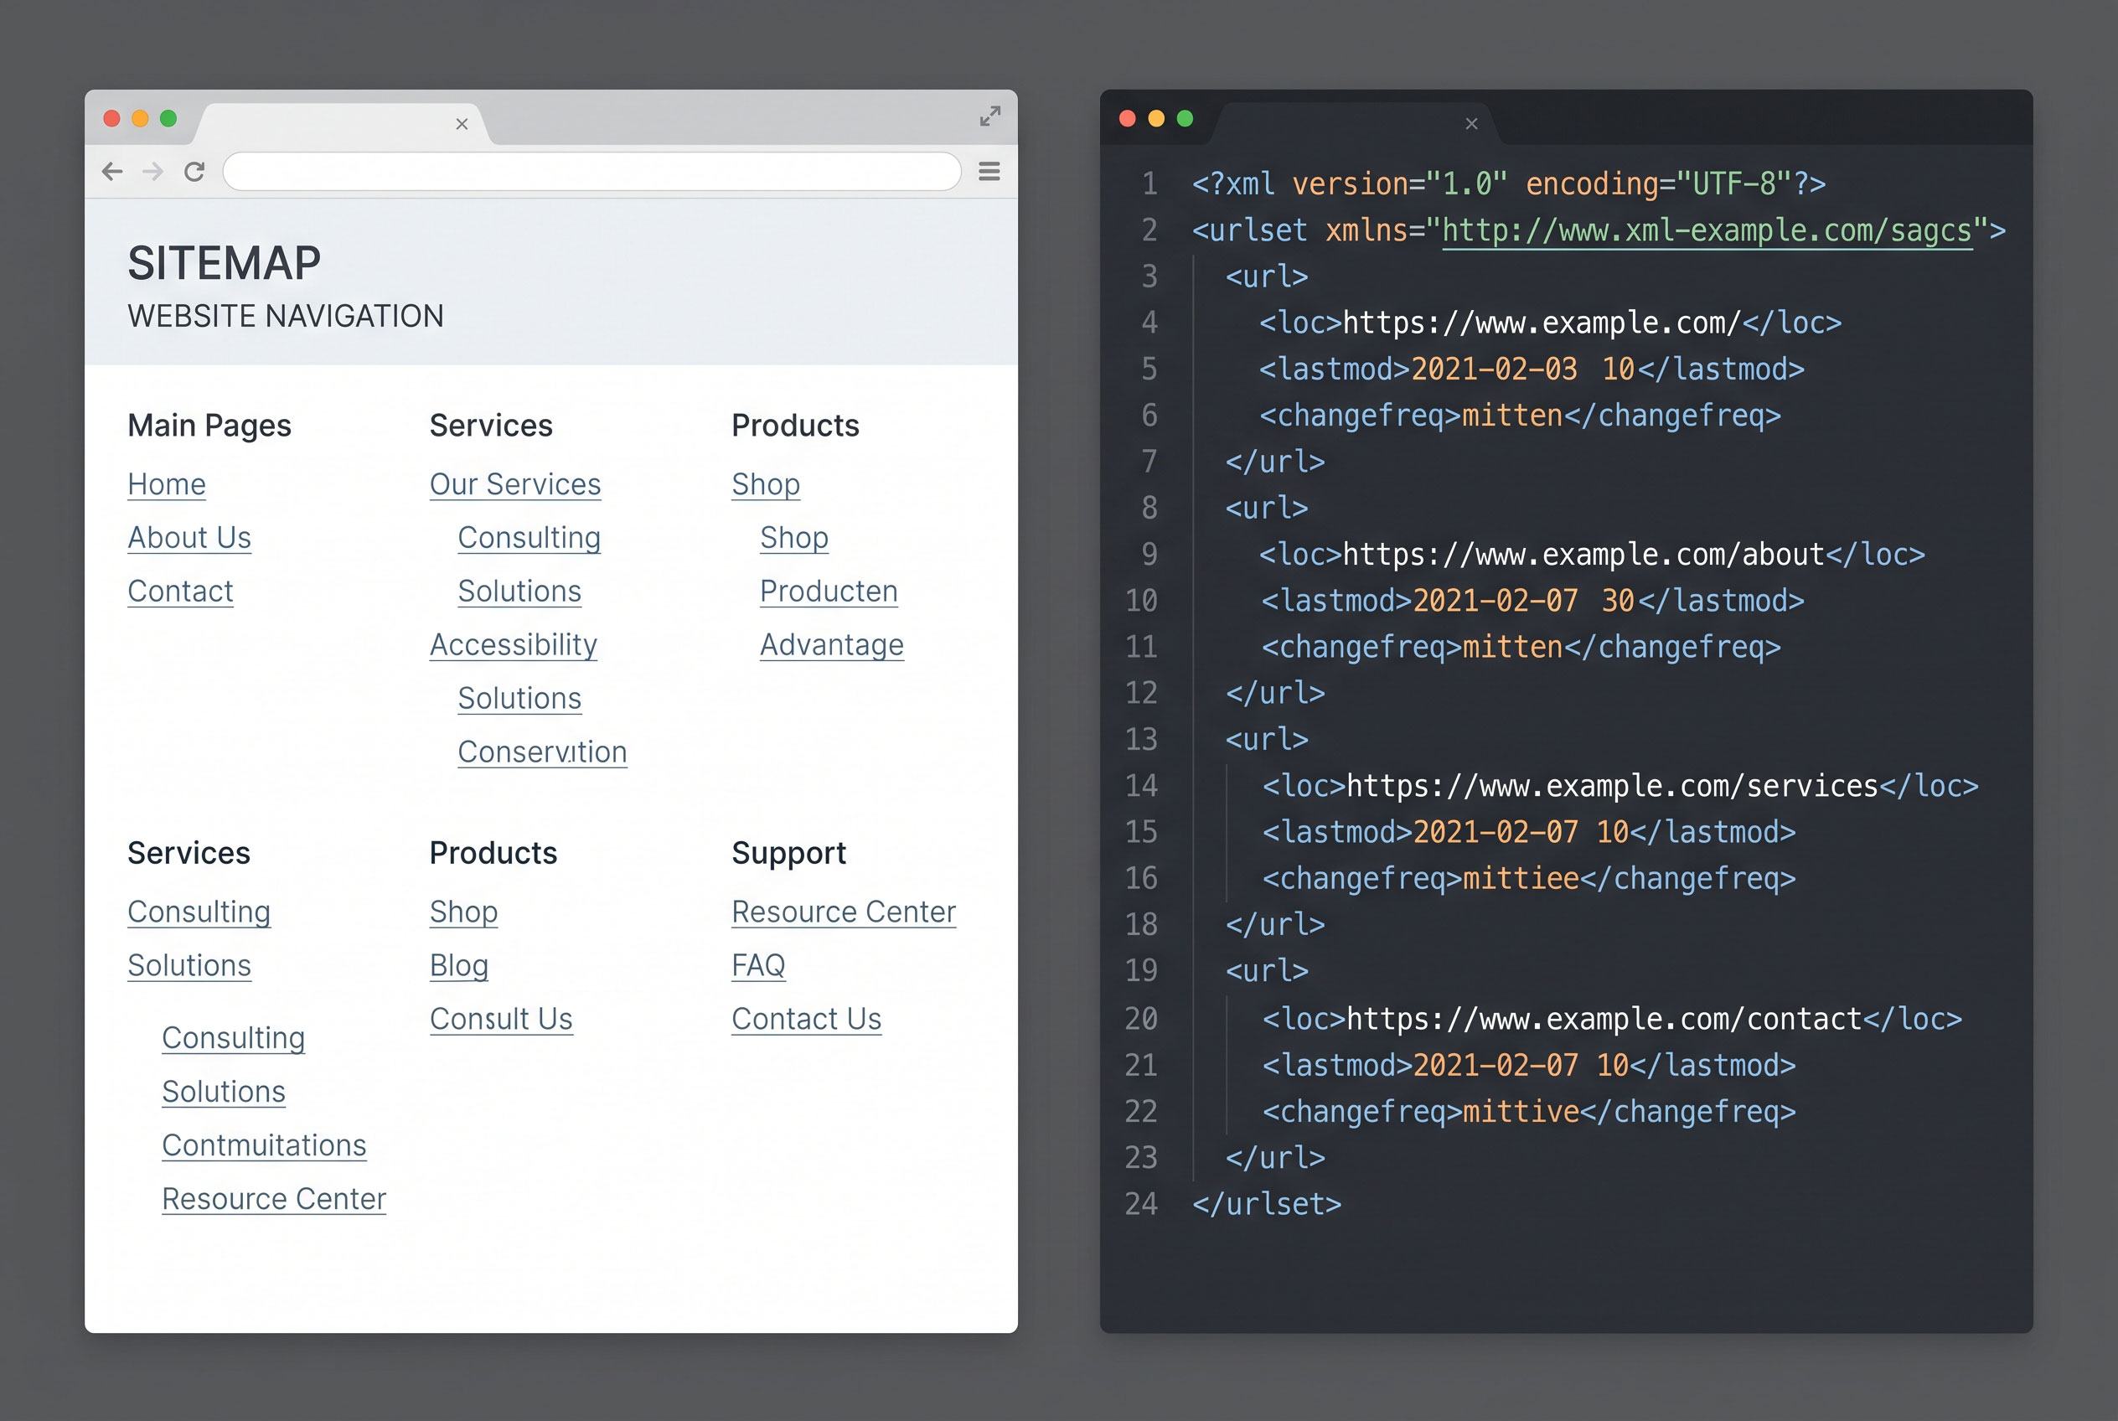Open the Advantage link
The image size is (2118, 1421).
[x=831, y=645]
